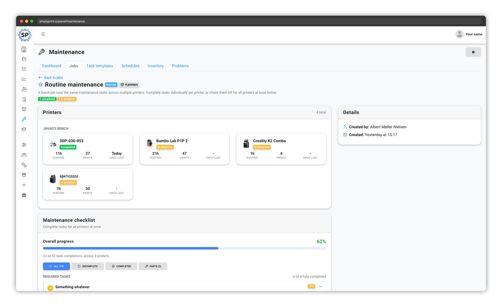The width and height of the screenshot is (502, 307).
Task: Open the printers panel icon in sidebar
Action: [x=24, y=49]
